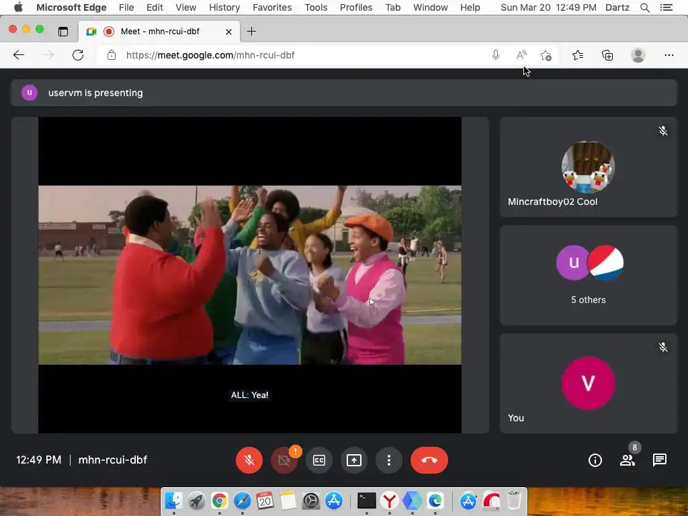This screenshot has width=688, height=516.
Task: Click the microphone permission icon in address bar
Action: point(495,55)
